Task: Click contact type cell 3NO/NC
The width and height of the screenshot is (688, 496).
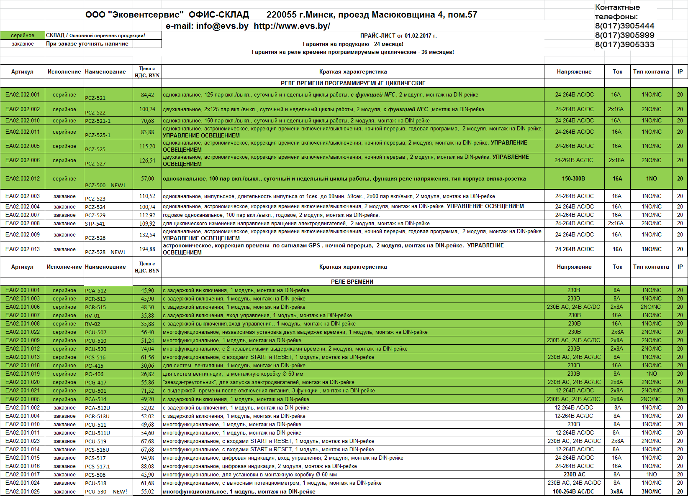Action: pos(652,491)
